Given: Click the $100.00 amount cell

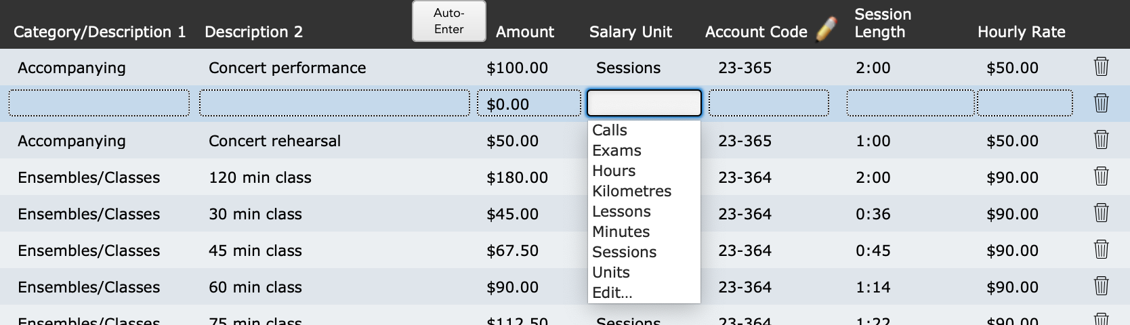Looking at the screenshot, I should pyautogui.click(x=517, y=68).
